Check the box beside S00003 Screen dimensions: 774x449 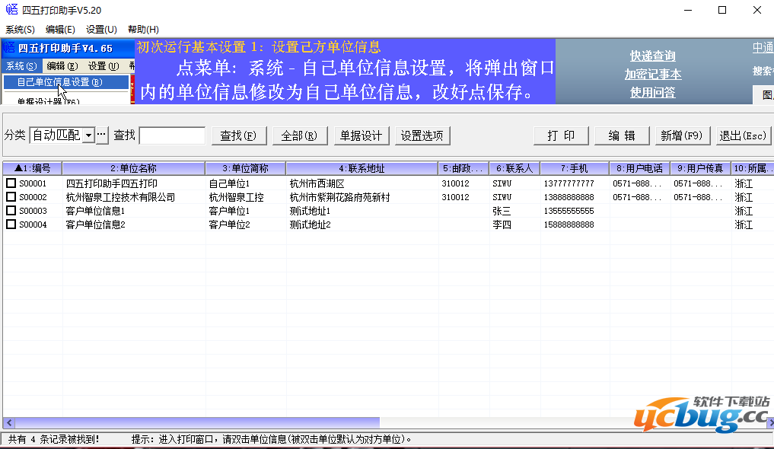pyautogui.click(x=11, y=211)
